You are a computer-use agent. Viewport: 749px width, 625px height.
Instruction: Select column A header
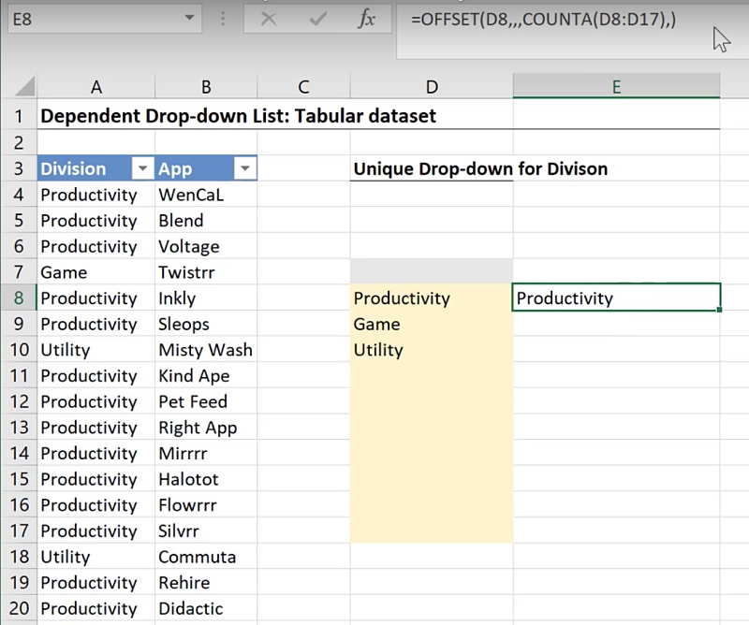95,87
